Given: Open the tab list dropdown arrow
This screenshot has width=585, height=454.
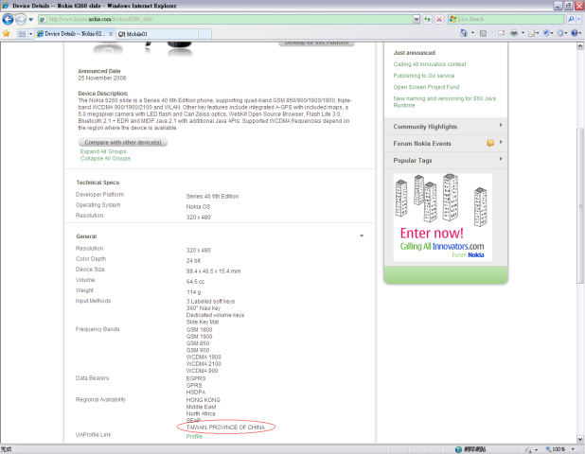Looking at the screenshot, I should tap(30, 34).
